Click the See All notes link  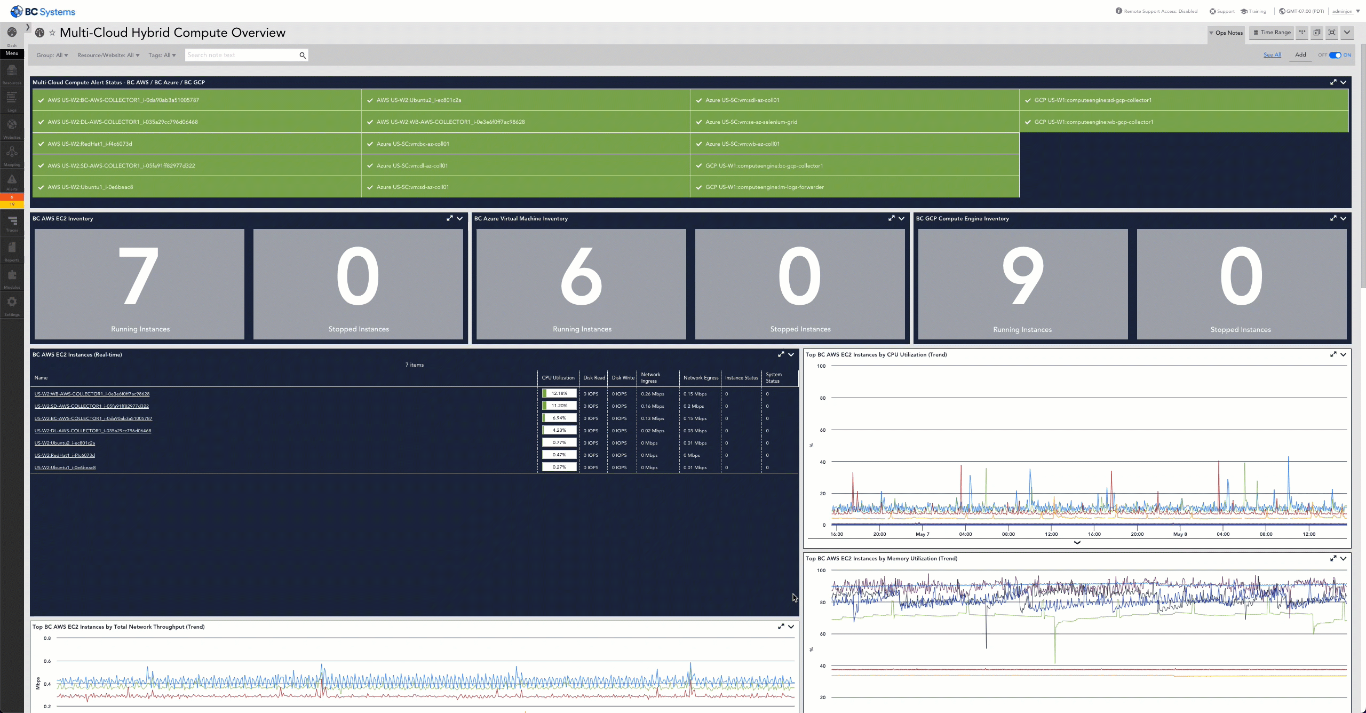pos(1272,55)
